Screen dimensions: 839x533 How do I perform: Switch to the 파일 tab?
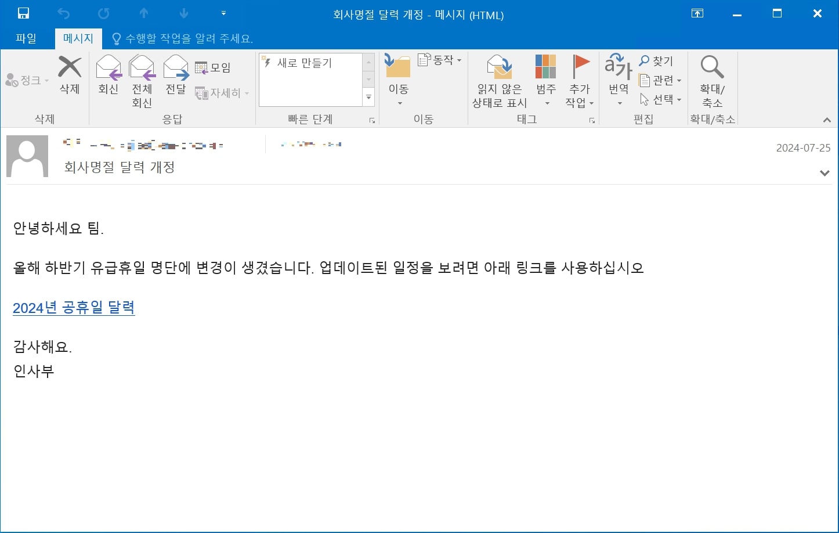tap(27, 38)
